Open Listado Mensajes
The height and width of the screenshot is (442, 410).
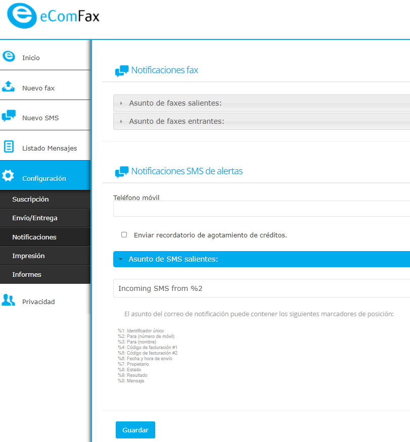[x=45, y=145]
